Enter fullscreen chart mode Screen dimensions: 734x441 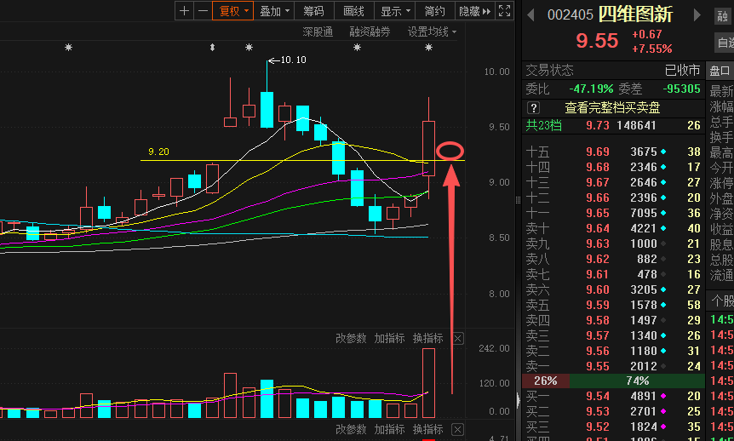coord(505,11)
